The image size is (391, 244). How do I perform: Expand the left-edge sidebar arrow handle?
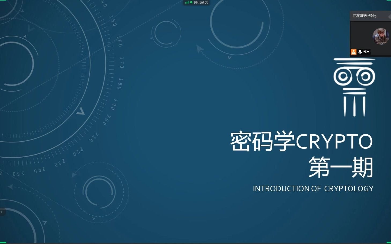[x=2, y=212]
